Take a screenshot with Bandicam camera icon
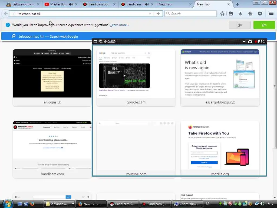 click(x=250, y=41)
